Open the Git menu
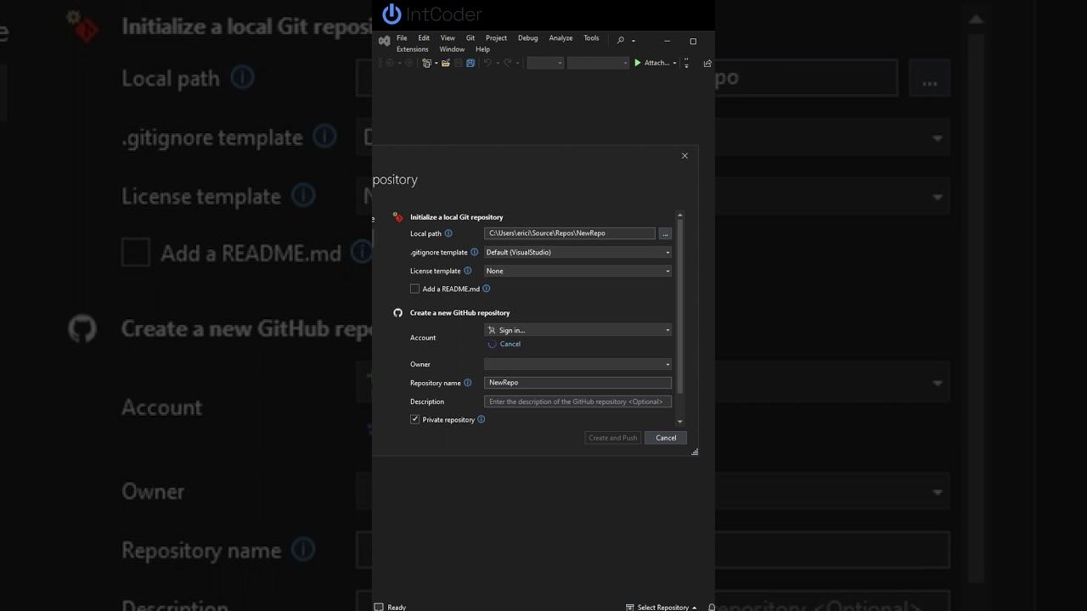Screen dimensions: 1087x611 tap(470, 38)
